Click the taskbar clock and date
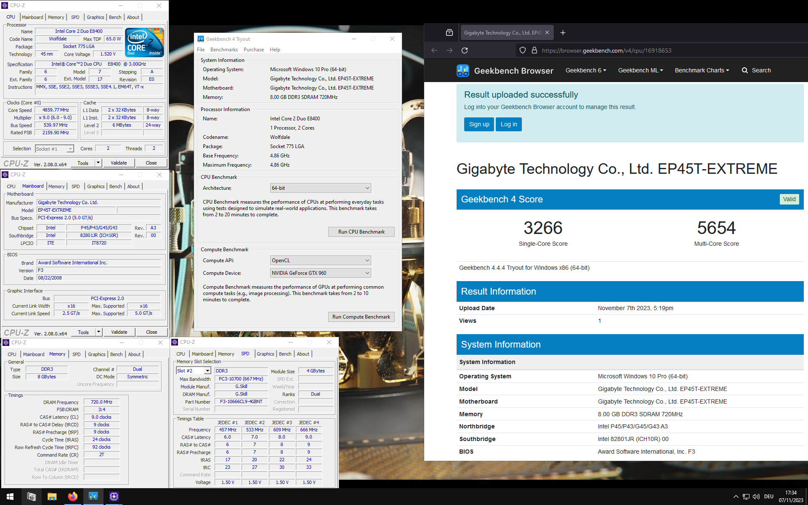The height and width of the screenshot is (505, 808). click(x=791, y=497)
